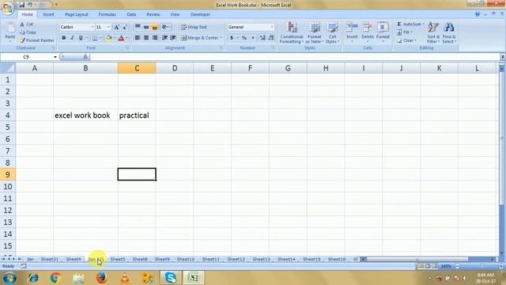Open the Merge & Center dropdown arrow
506x285 pixels.
pos(221,38)
